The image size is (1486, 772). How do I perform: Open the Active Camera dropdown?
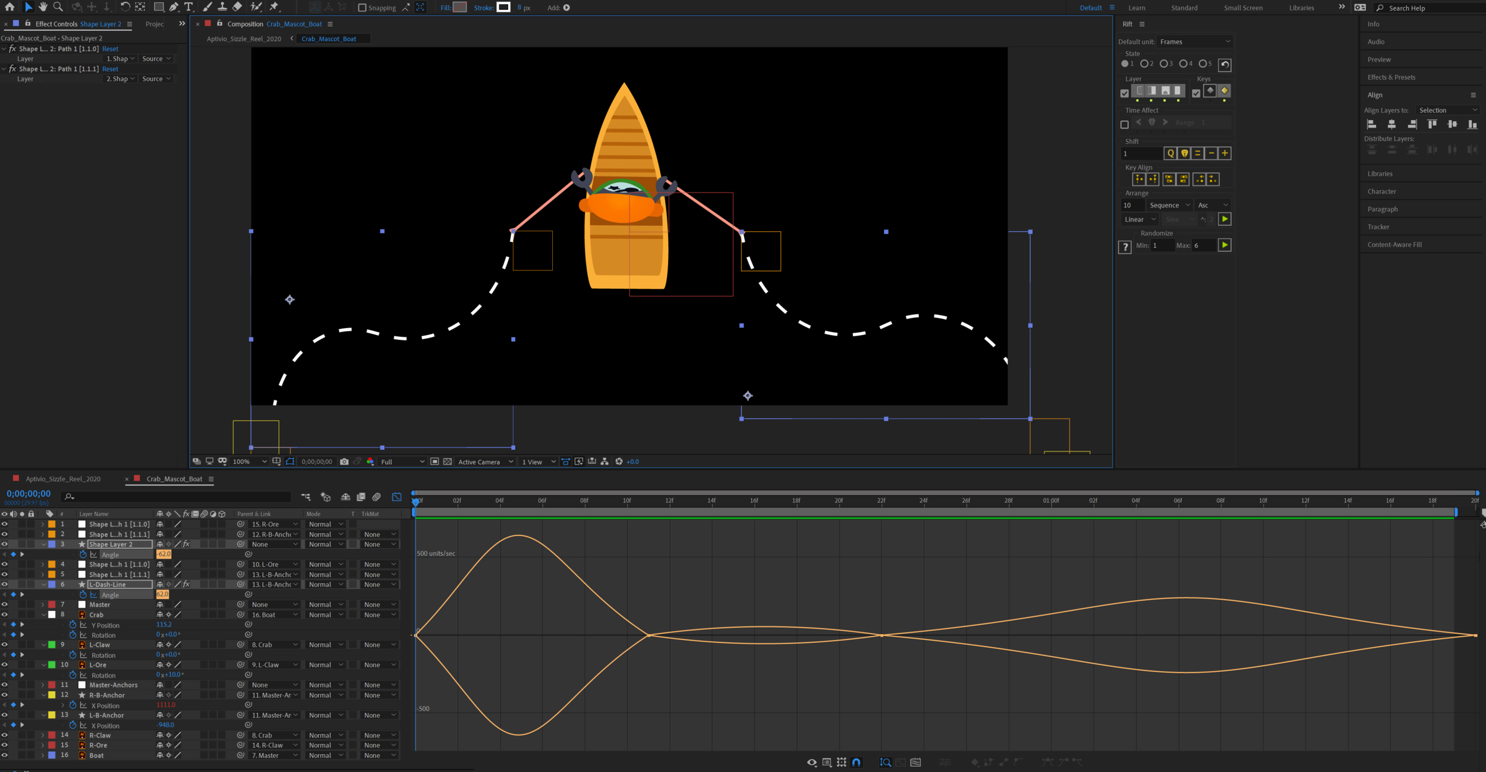(x=484, y=461)
